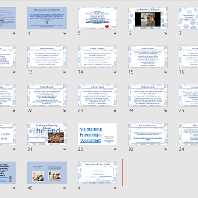Image resolution: width=198 pixels, height=198 pixels.
Task: Click the transition star icon under slide 4
Action: coord(65,33)
